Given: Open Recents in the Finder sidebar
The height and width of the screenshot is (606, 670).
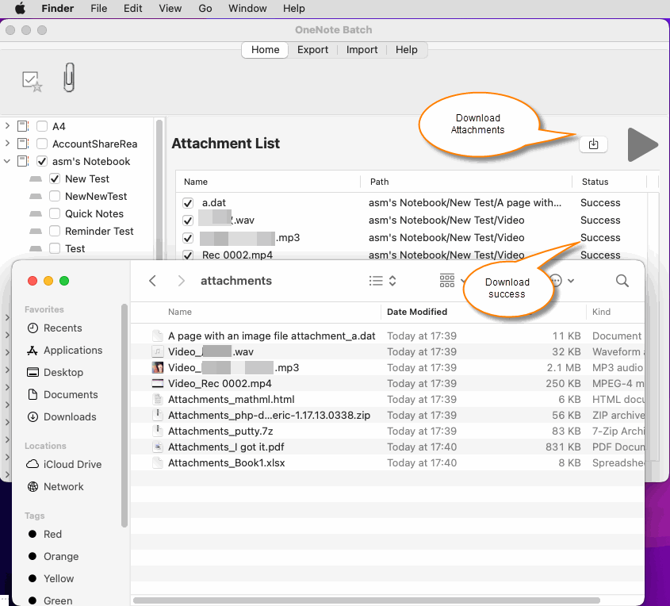Looking at the screenshot, I should click(55, 328).
